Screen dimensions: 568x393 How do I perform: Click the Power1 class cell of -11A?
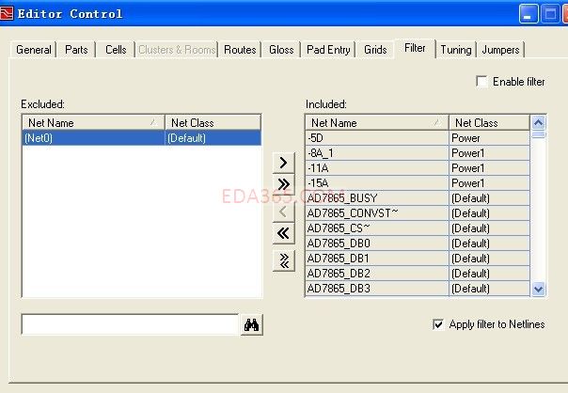tap(489, 168)
